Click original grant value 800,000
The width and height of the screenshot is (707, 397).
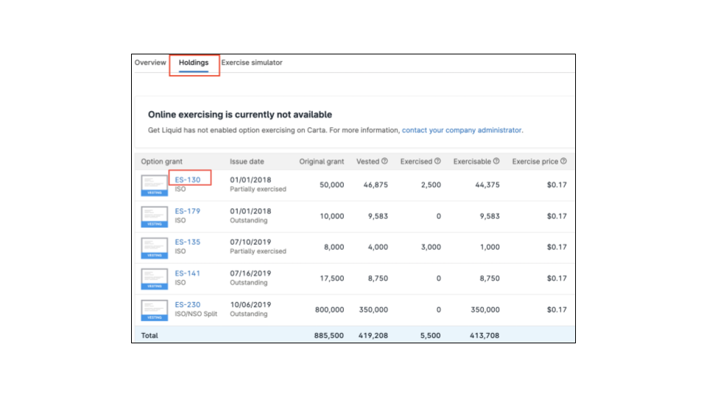click(x=330, y=310)
